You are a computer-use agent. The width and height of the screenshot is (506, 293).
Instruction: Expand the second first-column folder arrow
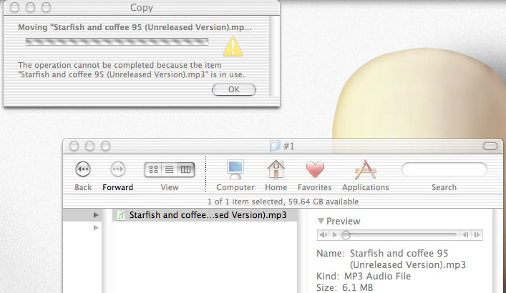96,228
